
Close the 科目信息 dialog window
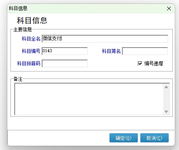tap(169, 9)
